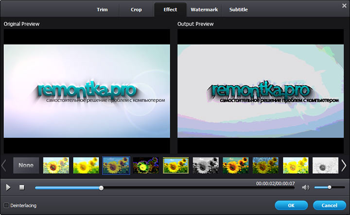Stop the video playback

coord(22,187)
